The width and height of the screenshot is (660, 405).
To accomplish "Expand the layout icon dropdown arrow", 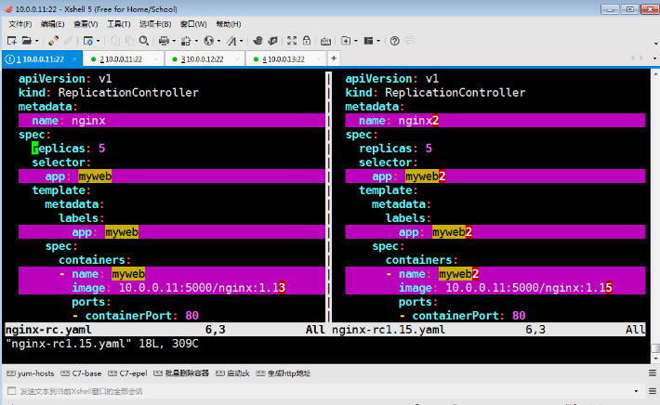I will pyautogui.click(x=378, y=41).
